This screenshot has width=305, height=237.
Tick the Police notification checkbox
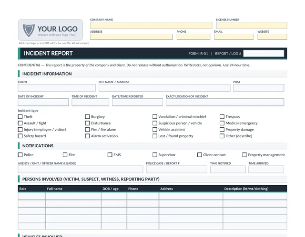pos(20,155)
